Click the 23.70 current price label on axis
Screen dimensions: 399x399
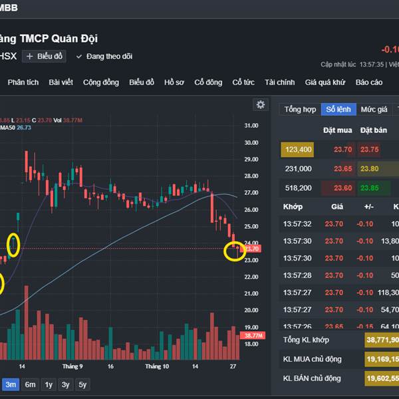(x=252, y=249)
